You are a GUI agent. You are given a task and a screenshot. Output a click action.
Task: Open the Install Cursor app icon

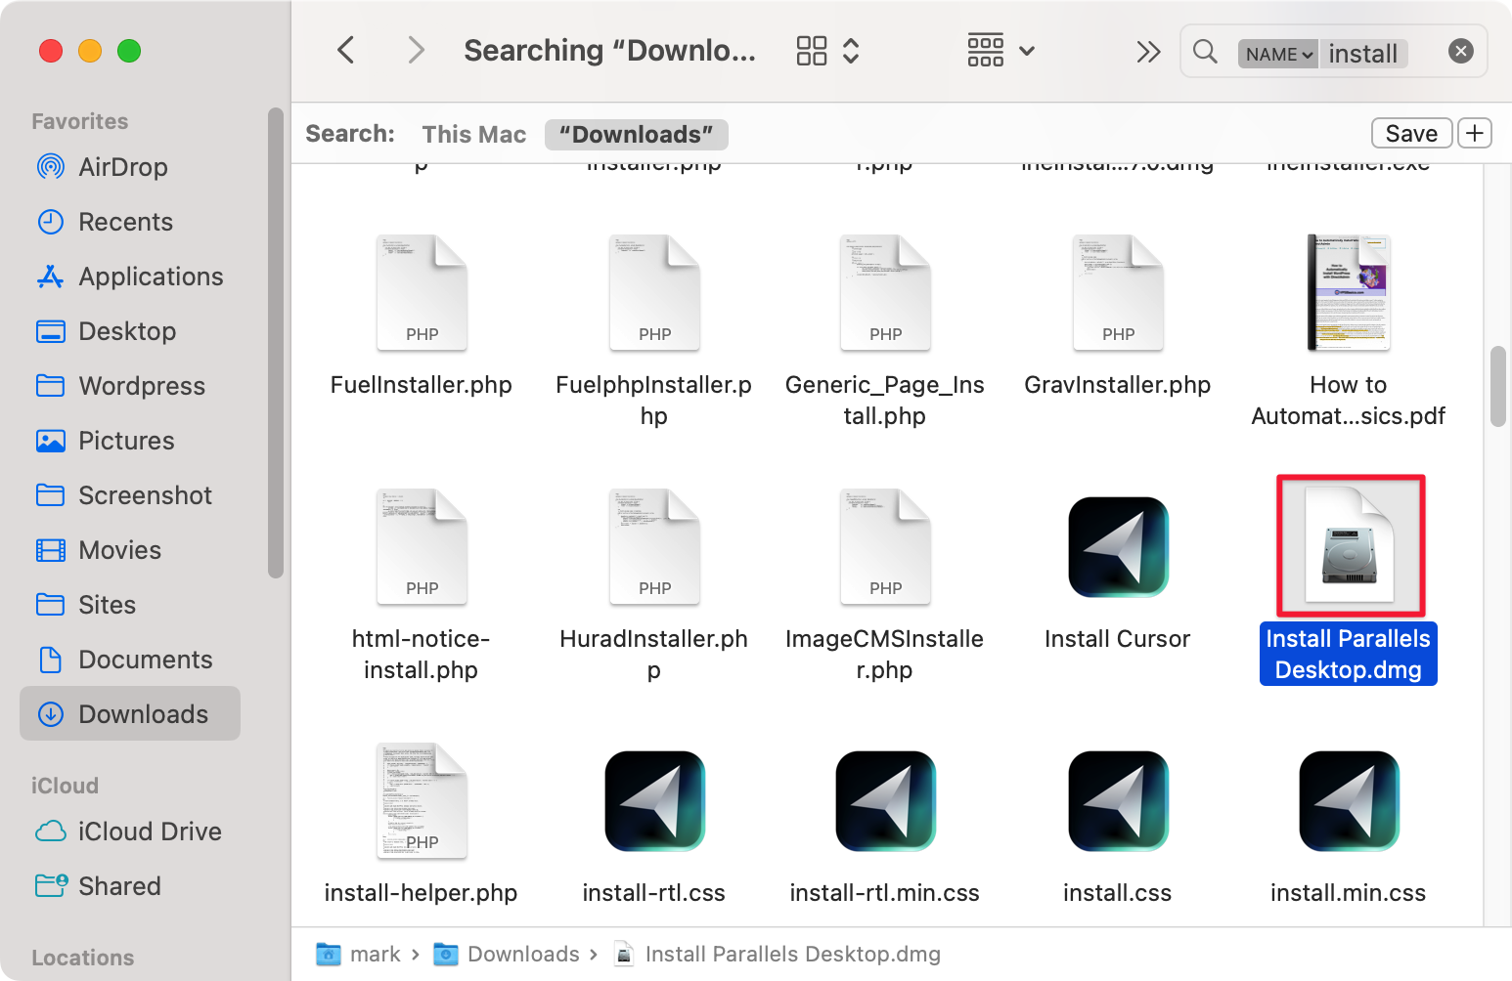click(1118, 547)
